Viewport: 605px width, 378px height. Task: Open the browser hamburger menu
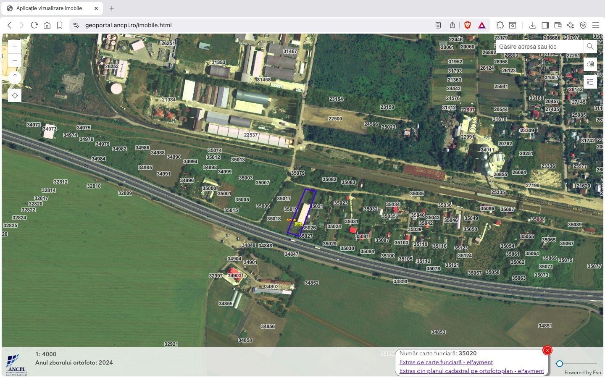click(x=596, y=25)
